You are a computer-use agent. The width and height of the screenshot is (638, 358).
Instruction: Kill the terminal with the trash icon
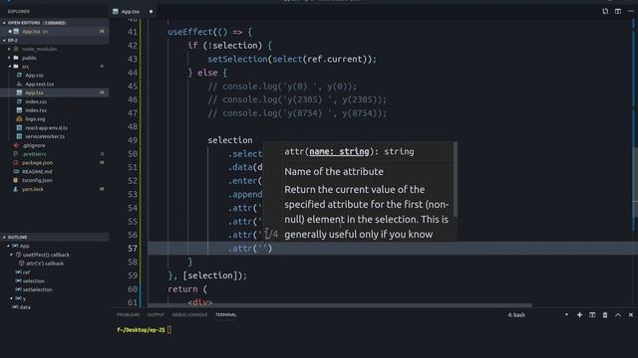605,314
